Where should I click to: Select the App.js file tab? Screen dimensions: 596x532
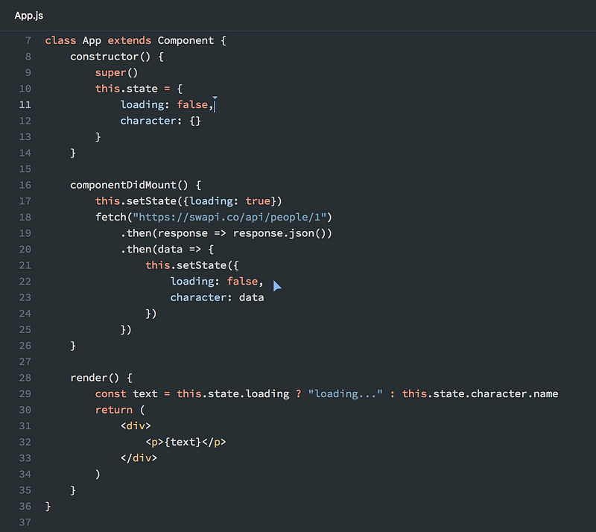click(29, 16)
